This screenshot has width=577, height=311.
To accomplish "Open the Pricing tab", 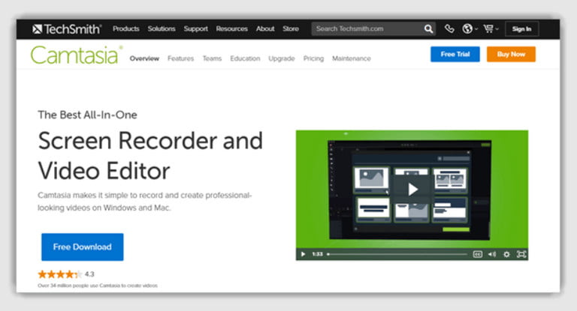I will [x=313, y=58].
